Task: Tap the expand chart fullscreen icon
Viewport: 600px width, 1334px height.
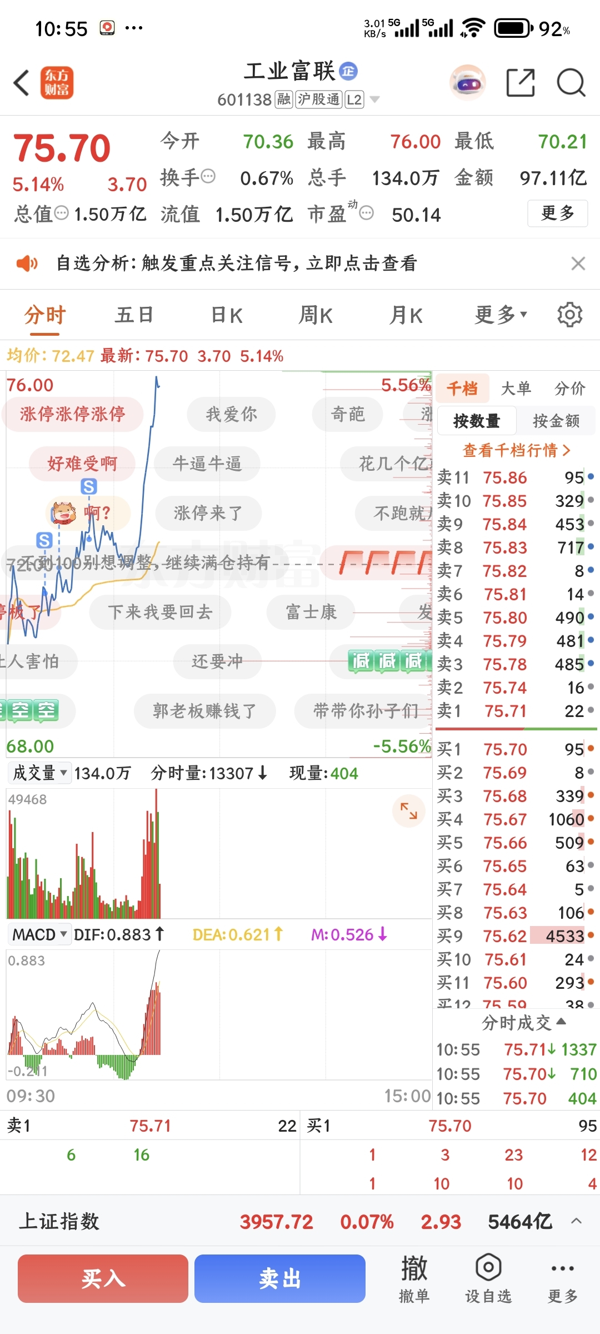Action: coord(409,811)
